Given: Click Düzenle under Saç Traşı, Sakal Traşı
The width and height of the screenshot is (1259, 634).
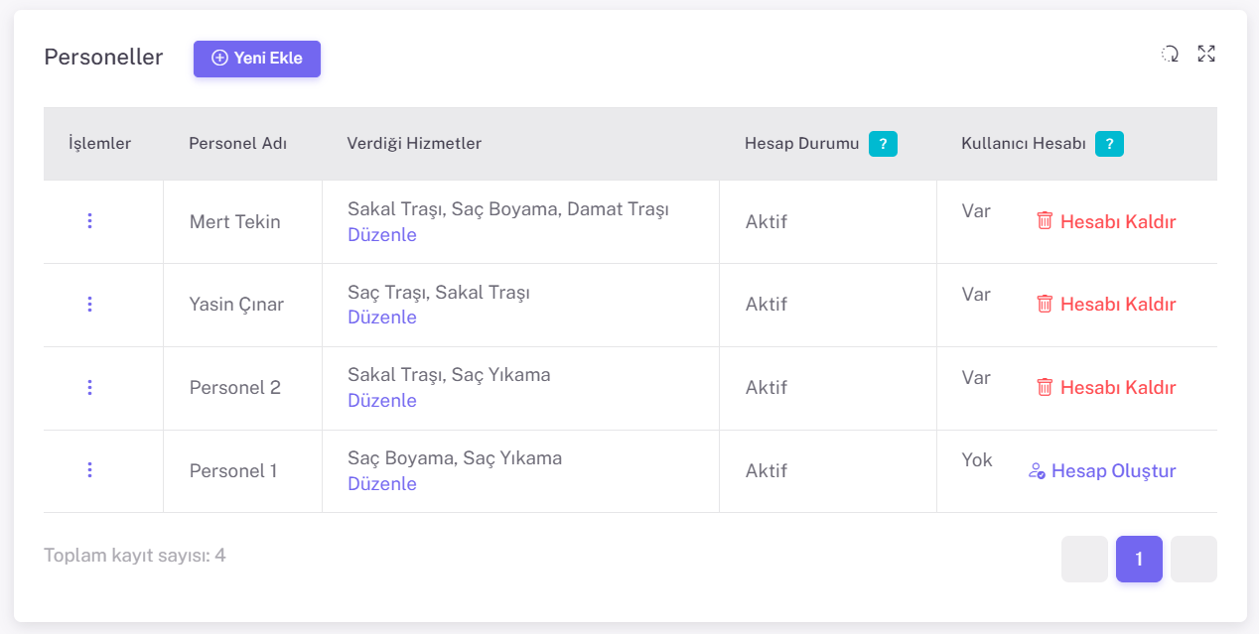Looking at the screenshot, I should coord(382,317).
